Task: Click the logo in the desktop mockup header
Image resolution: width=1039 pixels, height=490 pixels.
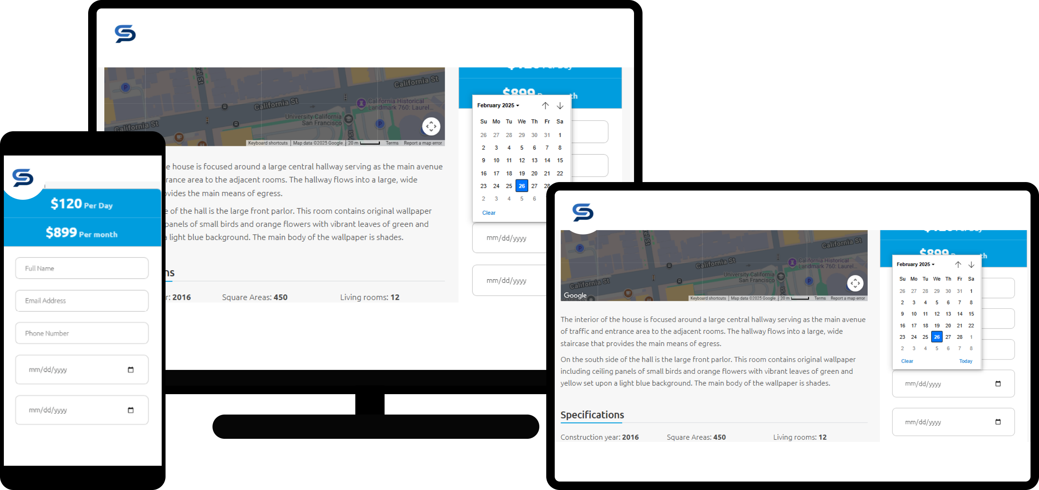Action: pyautogui.click(x=125, y=34)
